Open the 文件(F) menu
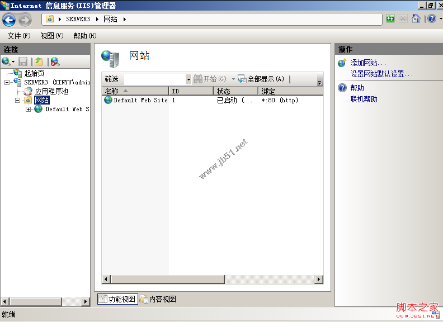Viewport: 443px width, 322px height. click(19, 36)
